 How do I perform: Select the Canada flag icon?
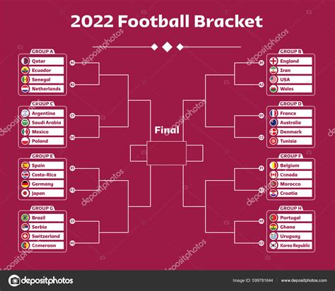click(274, 174)
